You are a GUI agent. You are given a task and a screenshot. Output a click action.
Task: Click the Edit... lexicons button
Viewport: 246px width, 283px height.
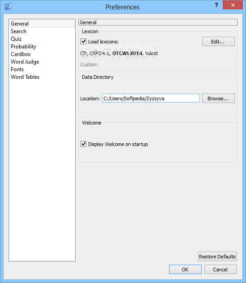(x=218, y=42)
